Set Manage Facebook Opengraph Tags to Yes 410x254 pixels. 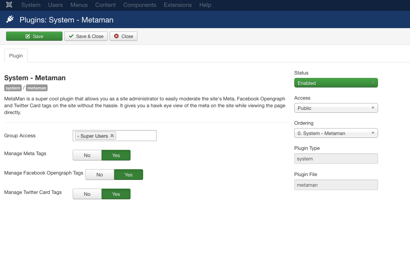(x=129, y=175)
